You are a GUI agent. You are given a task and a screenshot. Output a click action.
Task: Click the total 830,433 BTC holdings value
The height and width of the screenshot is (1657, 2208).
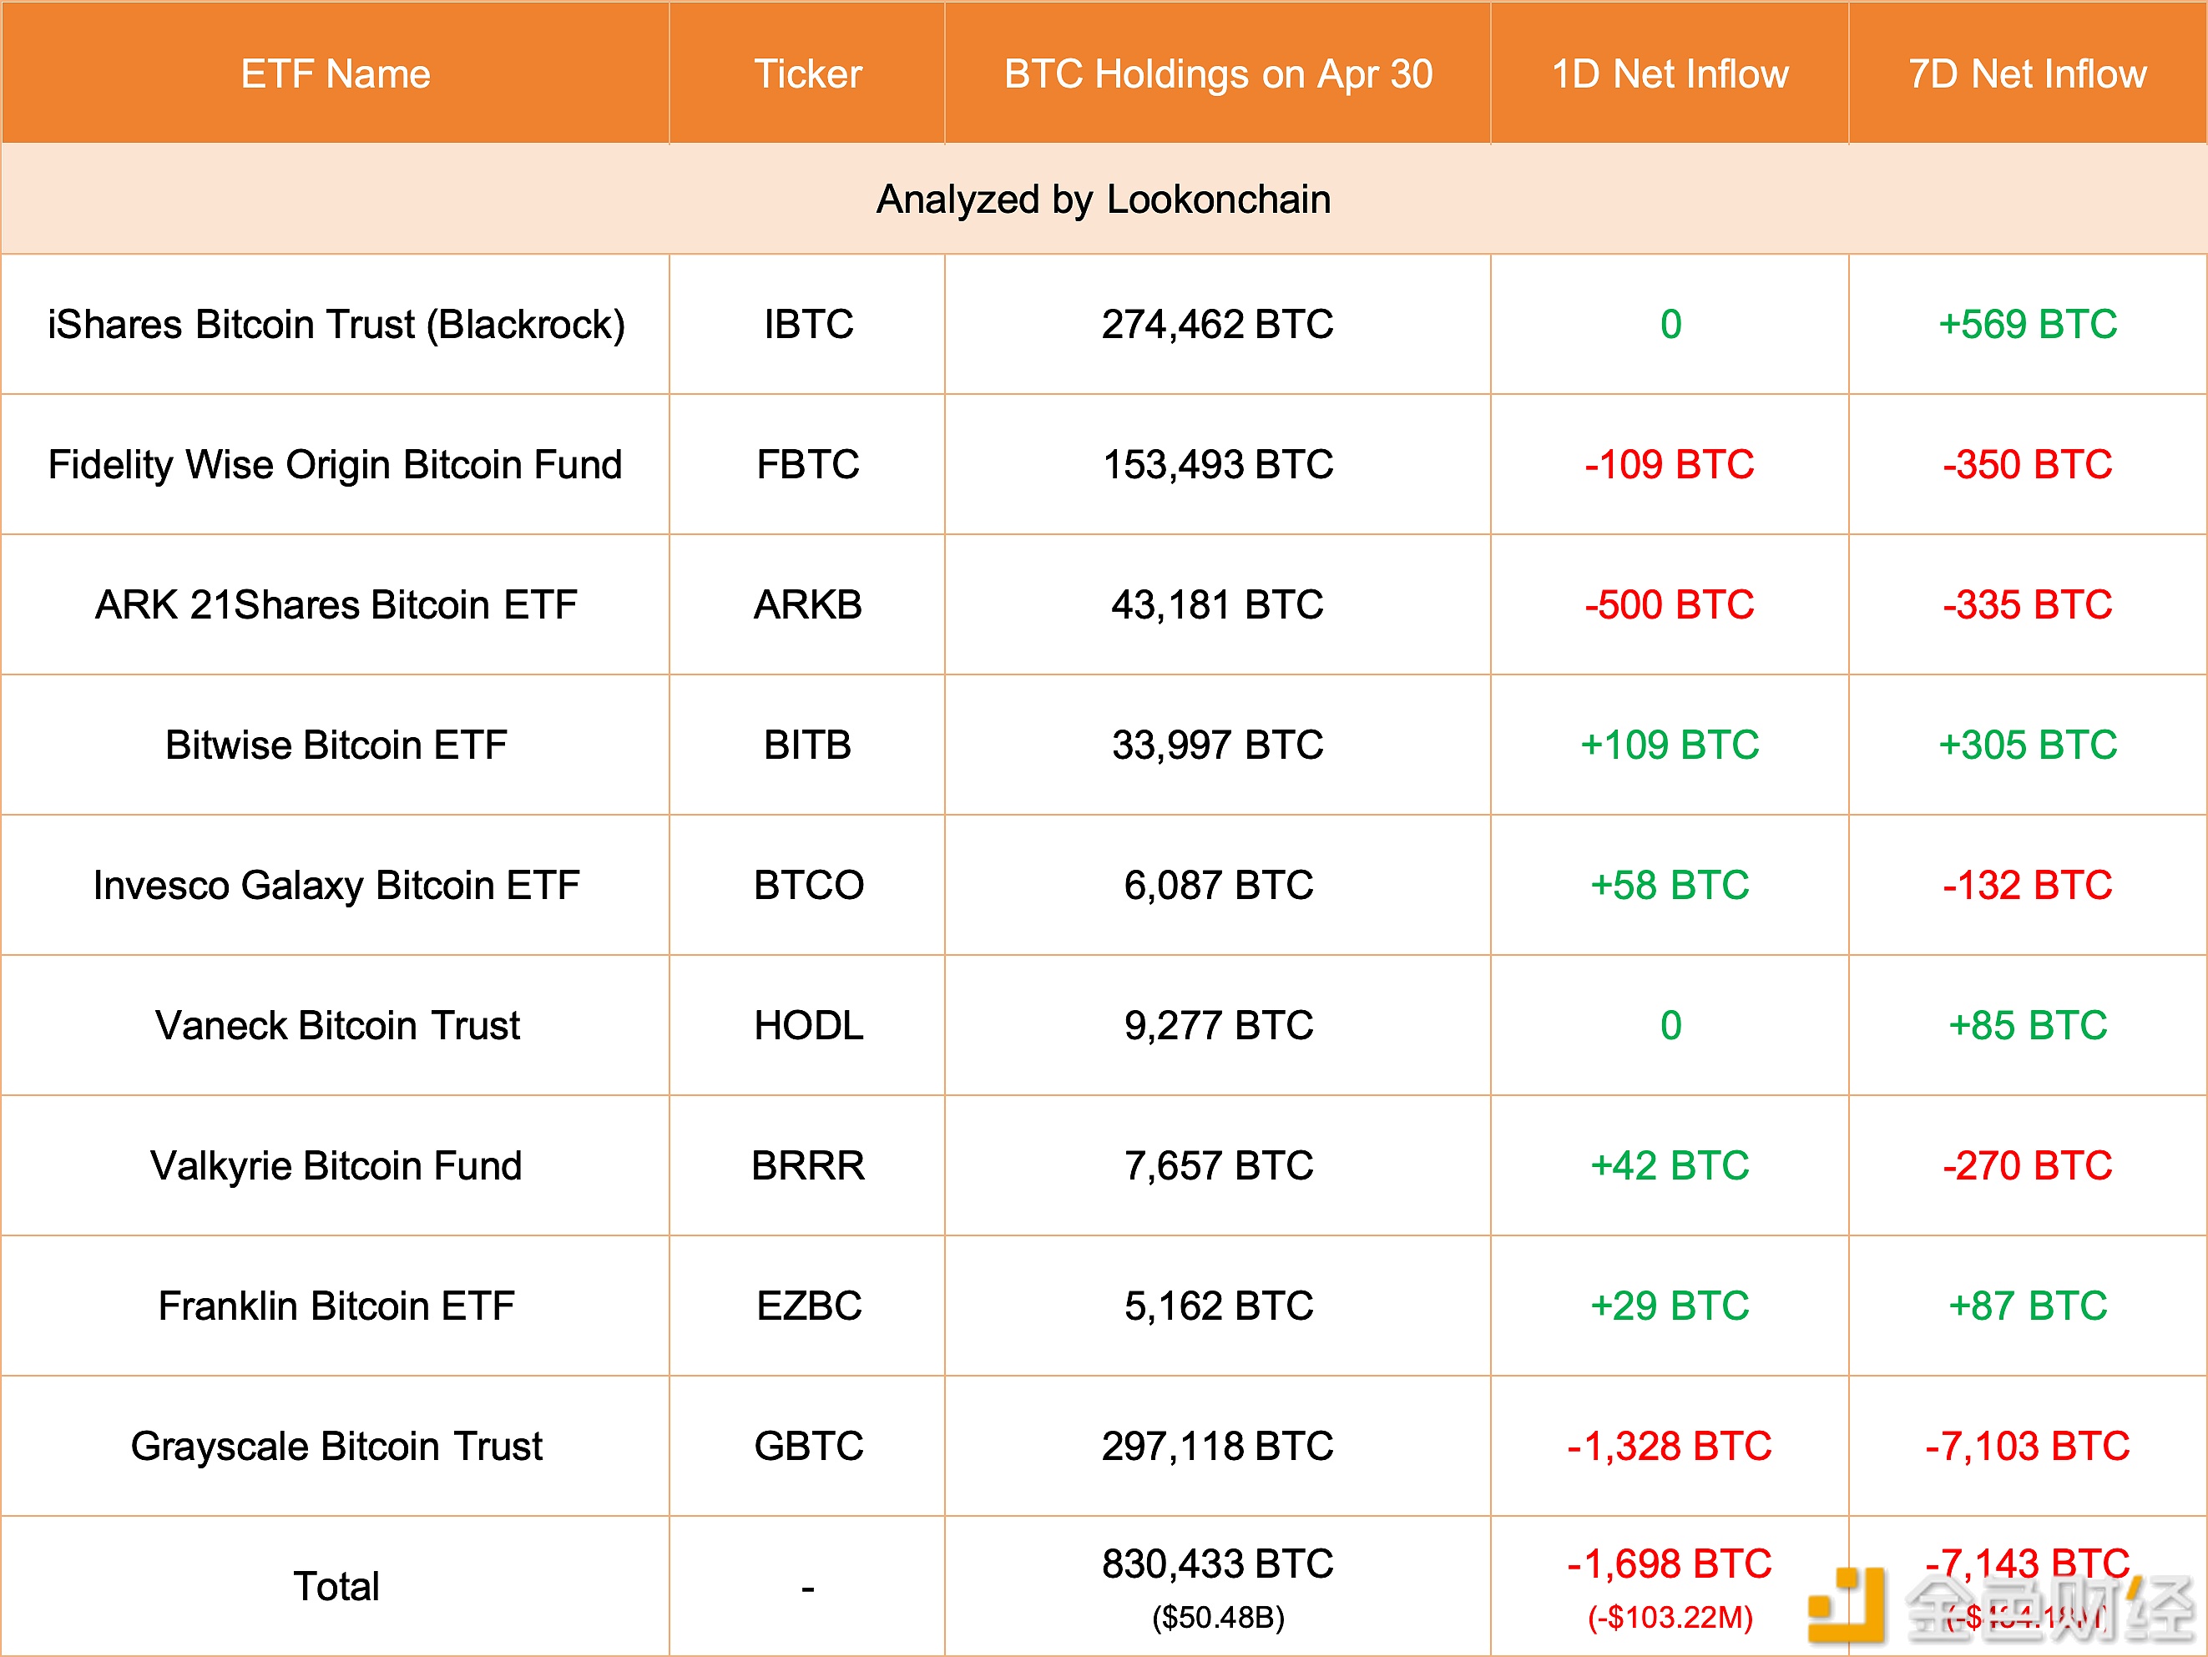pos(1218,1564)
